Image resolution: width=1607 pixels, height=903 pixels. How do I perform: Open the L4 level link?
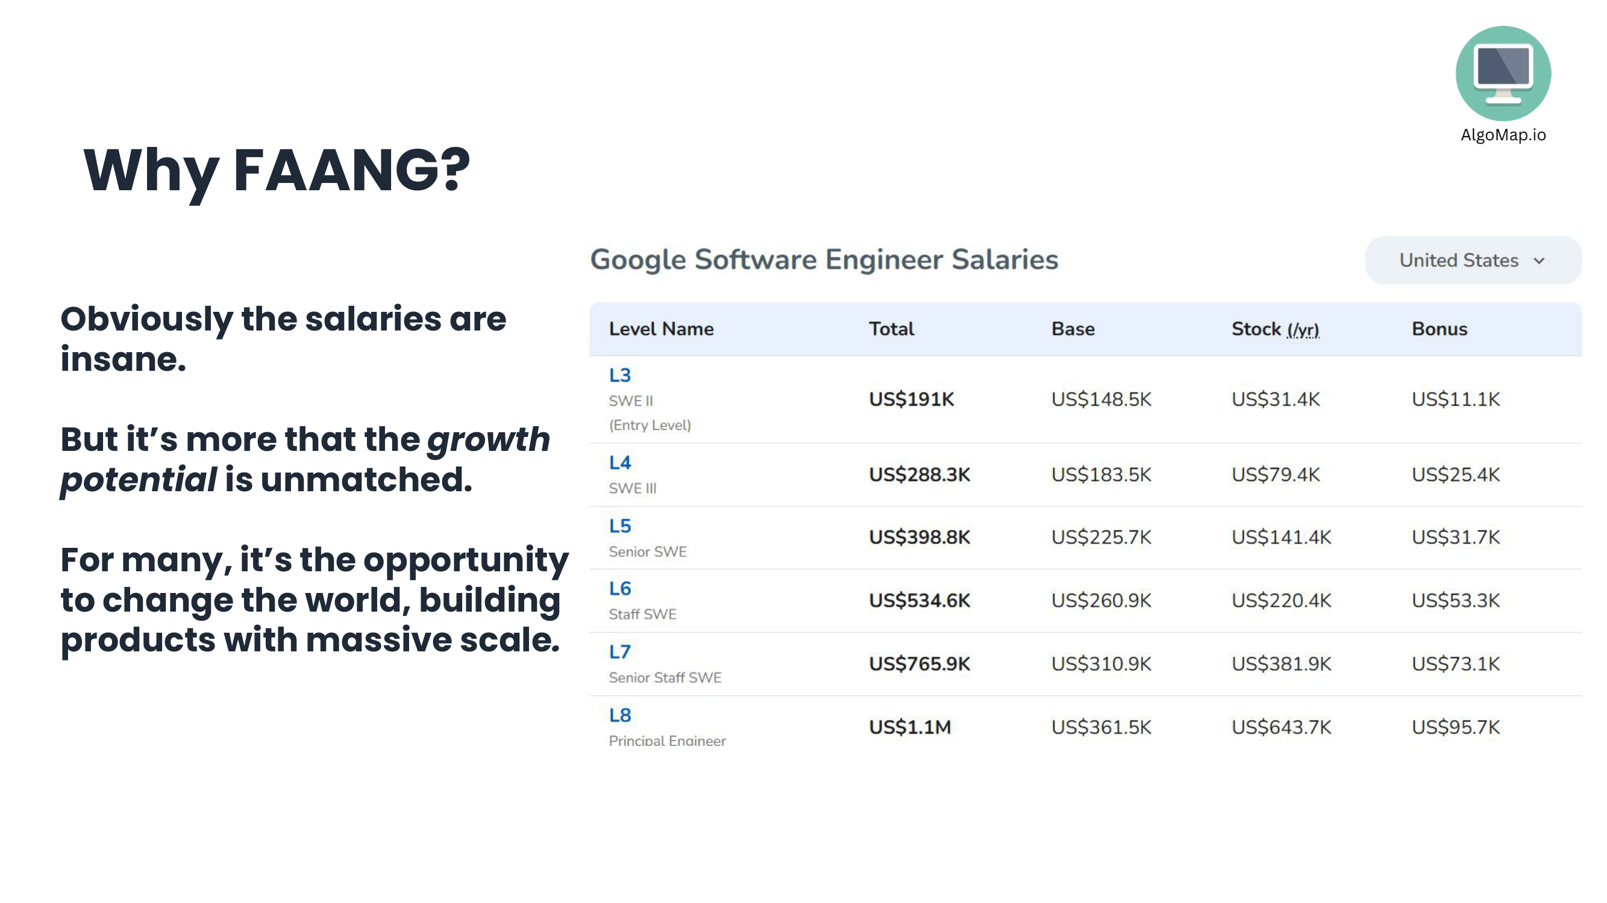click(619, 462)
